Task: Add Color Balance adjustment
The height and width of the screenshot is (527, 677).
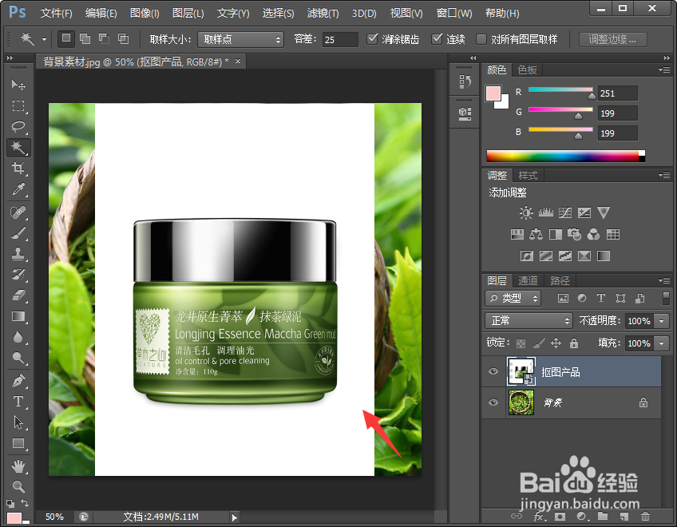Action: click(x=536, y=235)
